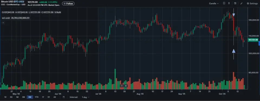Open the Candle chart type dropdown
This screenshot has width=260, height=101.
(214, 3)
